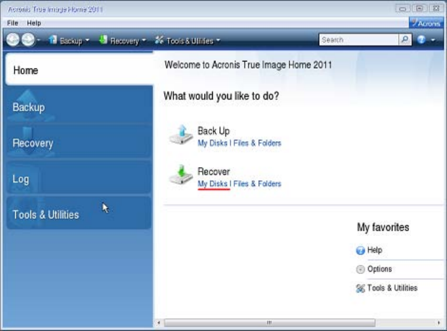
Task: Open navigation history dropdown arrow
Action: tap(39, 40)
